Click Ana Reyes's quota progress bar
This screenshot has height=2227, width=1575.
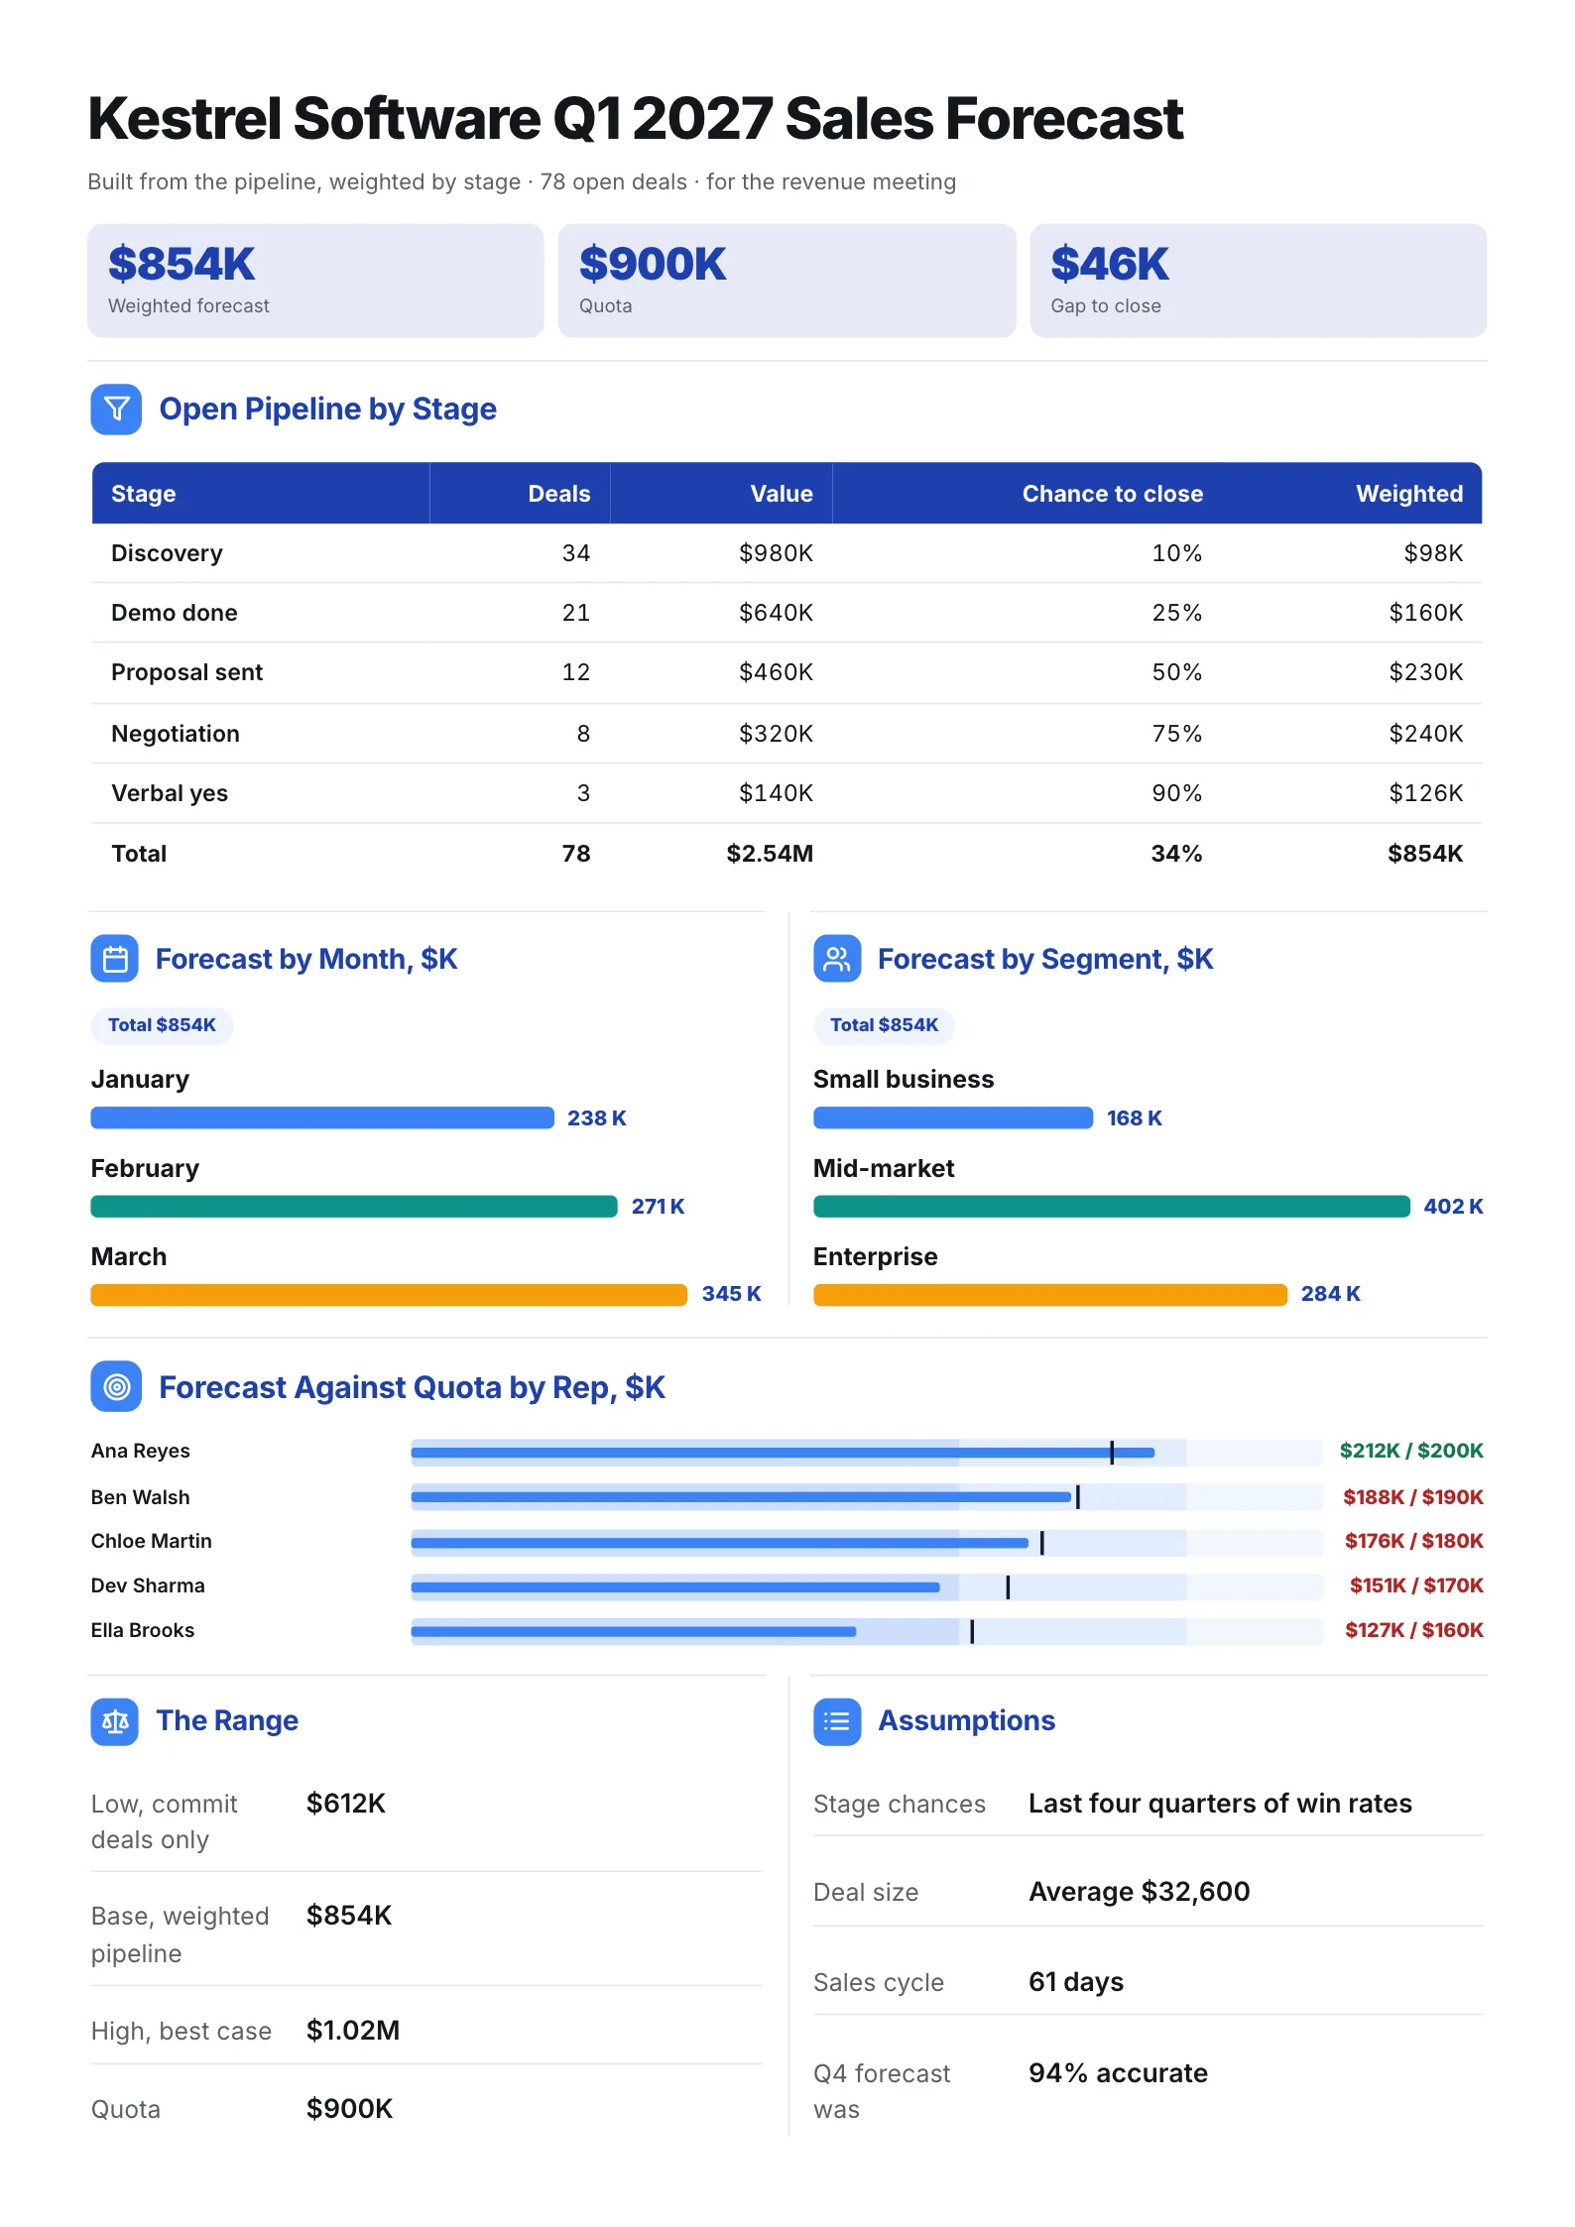[867, 1453]
